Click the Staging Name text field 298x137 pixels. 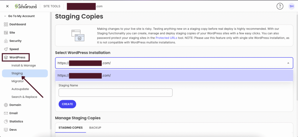point(116,93)
